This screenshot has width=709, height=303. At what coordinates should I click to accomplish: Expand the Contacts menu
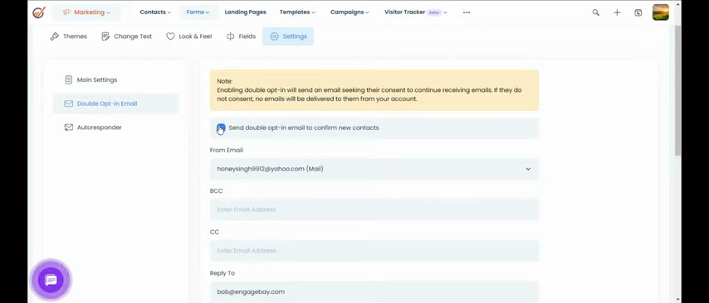pos(155,12)
